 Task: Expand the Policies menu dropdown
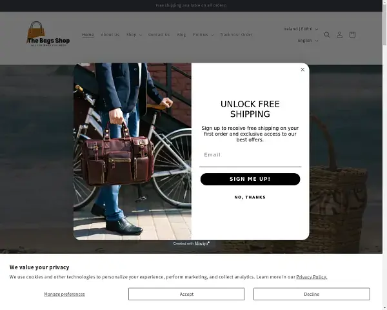(203, 35)
